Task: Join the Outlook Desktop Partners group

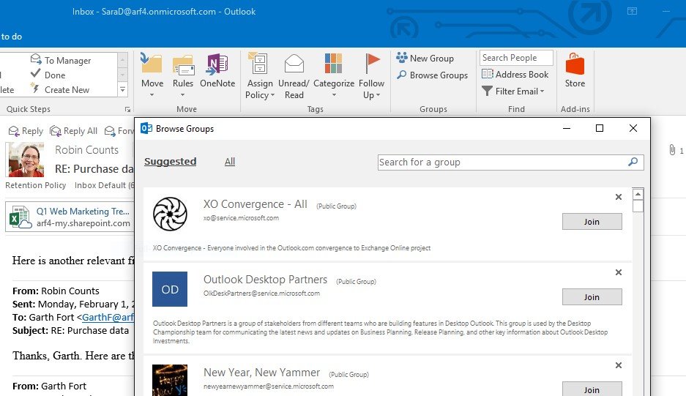Action: [592, 297]
